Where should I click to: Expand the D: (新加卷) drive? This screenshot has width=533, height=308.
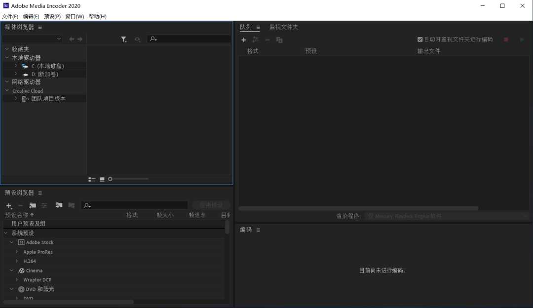[x=16, y=74]
